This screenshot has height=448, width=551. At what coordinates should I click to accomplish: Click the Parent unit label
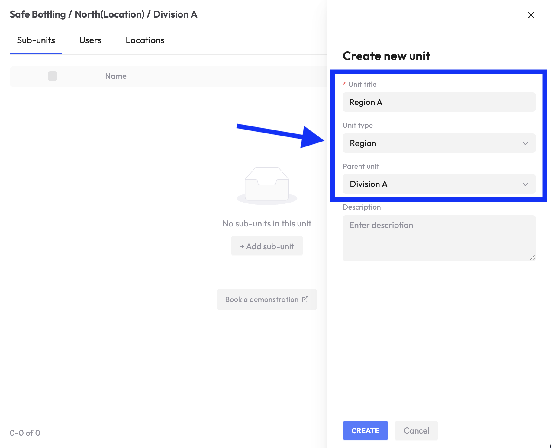click(x=361, y=166)
